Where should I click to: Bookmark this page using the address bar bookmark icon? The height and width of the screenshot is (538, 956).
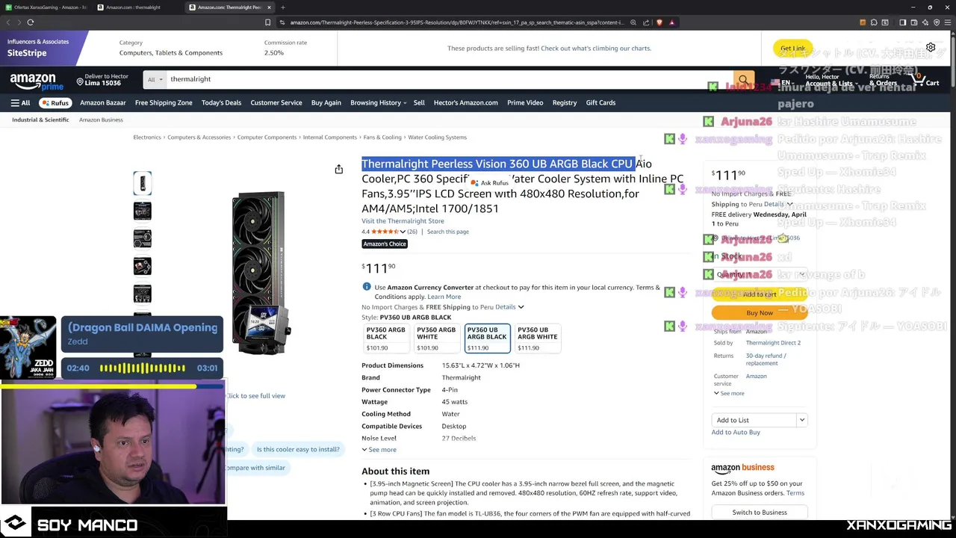pos(267,22)
